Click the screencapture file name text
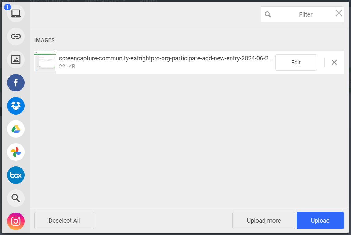Viewport: 351px width, 235px height. pos(165,59)
